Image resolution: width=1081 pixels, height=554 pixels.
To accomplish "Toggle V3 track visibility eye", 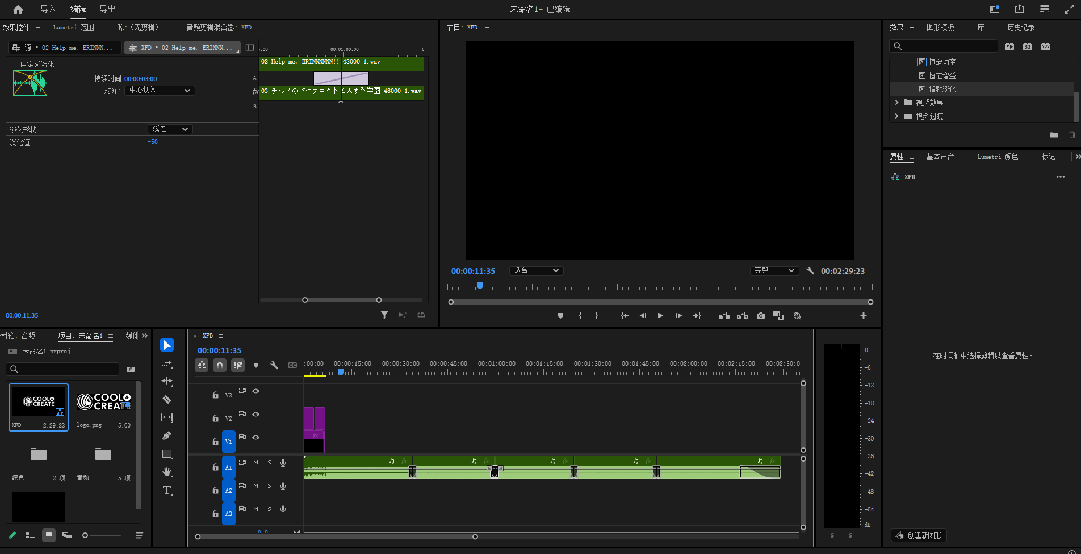I will click(x=256, y=391).
